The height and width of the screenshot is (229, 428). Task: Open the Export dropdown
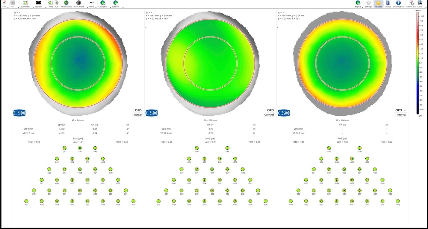pyautogui.click(x=358, y=4)
